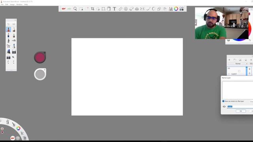Open the File menu

(x=2, y=4)
